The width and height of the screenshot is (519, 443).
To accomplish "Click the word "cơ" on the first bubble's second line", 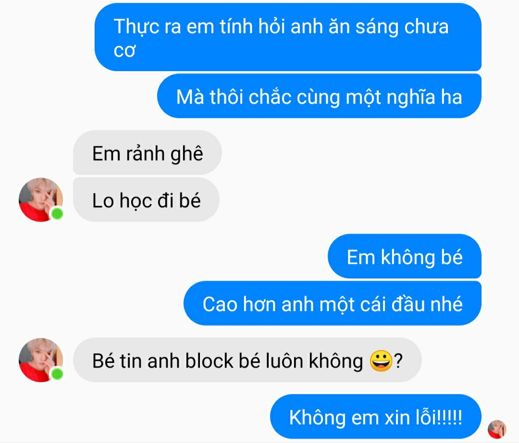I will 124,51.
